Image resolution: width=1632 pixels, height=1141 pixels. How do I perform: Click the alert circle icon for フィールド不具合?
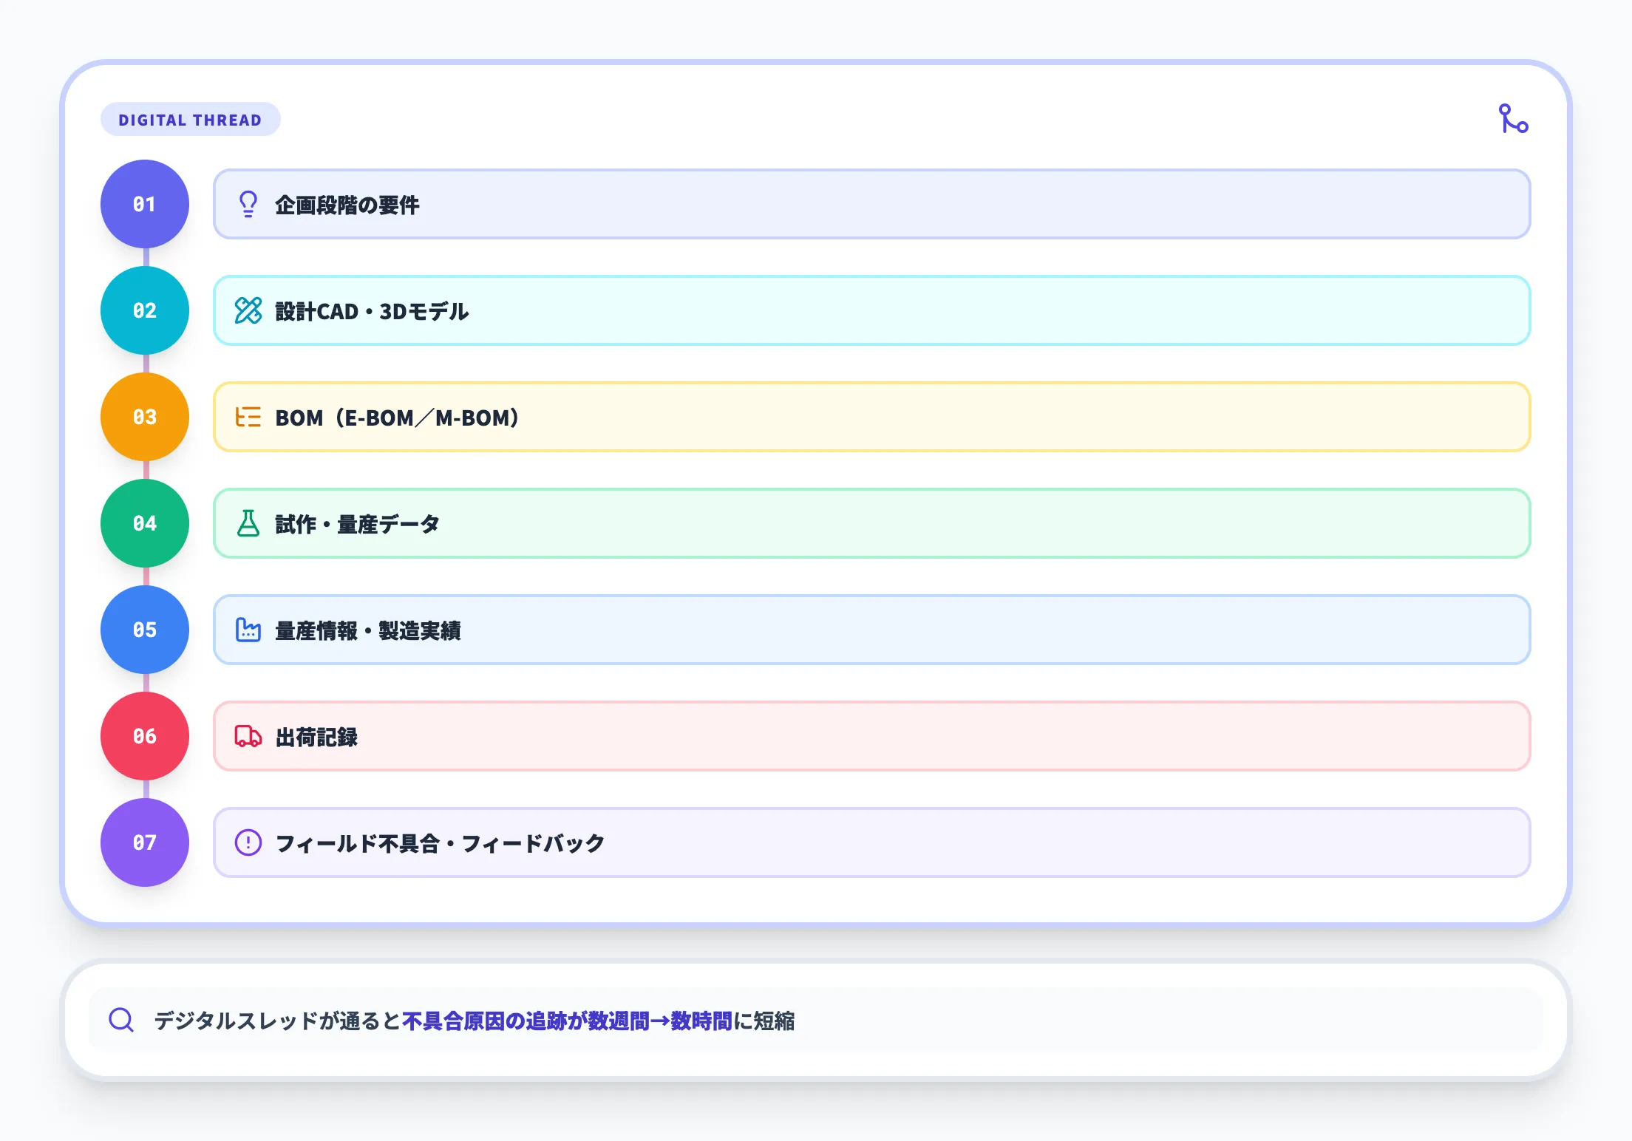(x=248, y=842)
